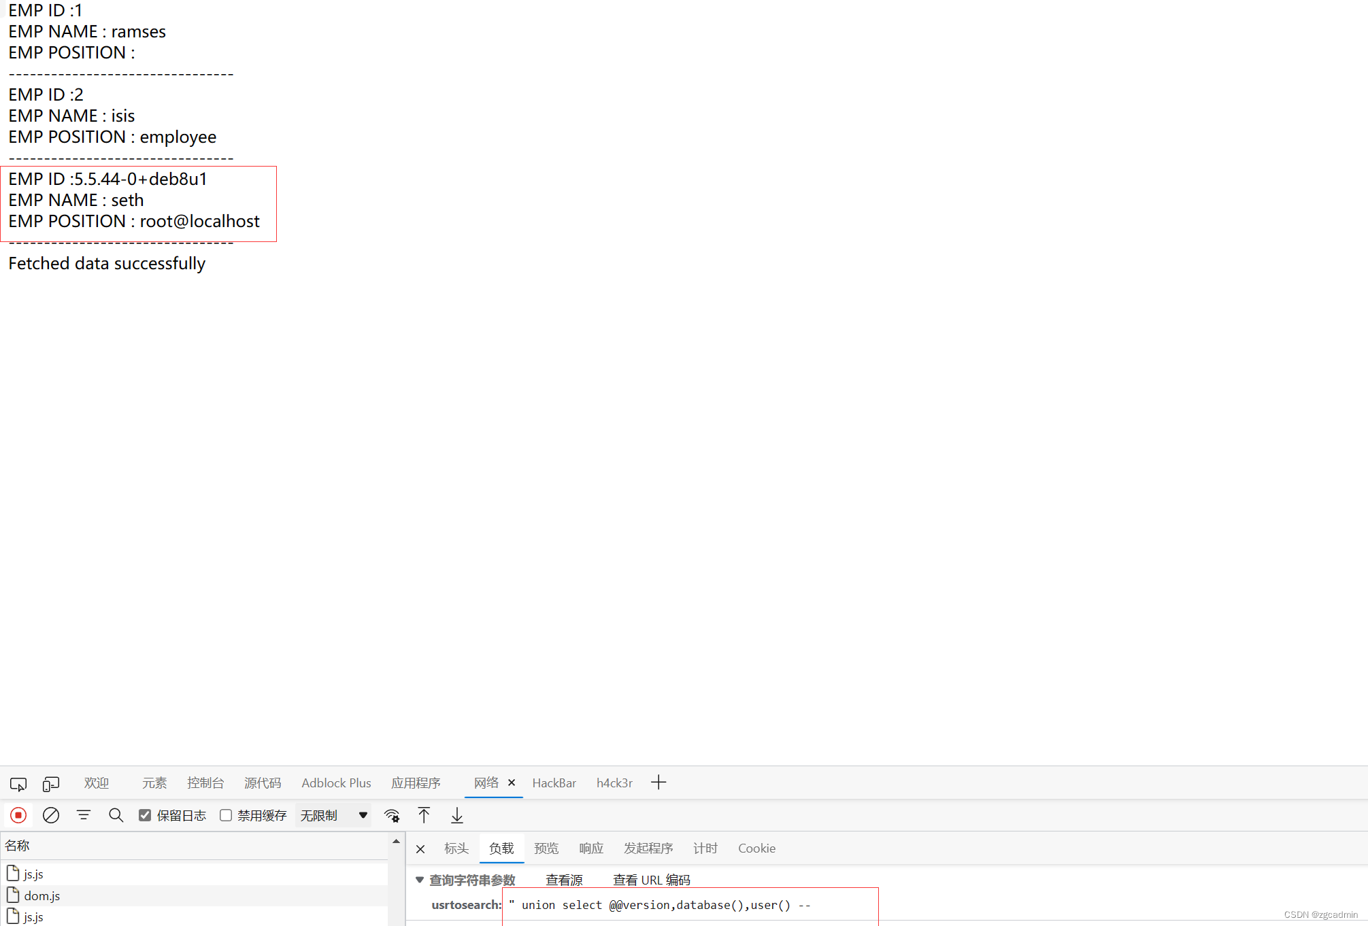Select the dom.js request row
The height and width of the screenshot is (926, 1368).
coord(194,895)
